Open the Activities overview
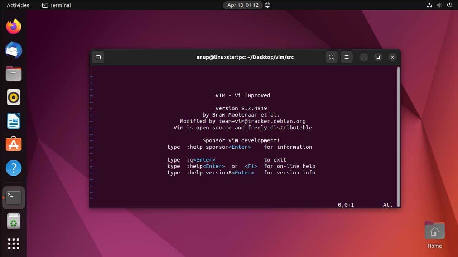The width and height of the screenshot is (458, 257). (x=17, y=5)
